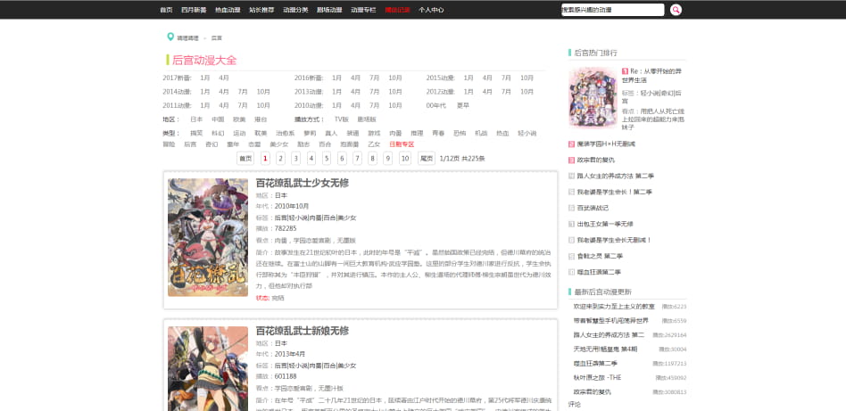846x411 pixels.
Task: Open the Re:从零开始 ranking poster thumbnail
Action: pos(593,97)
